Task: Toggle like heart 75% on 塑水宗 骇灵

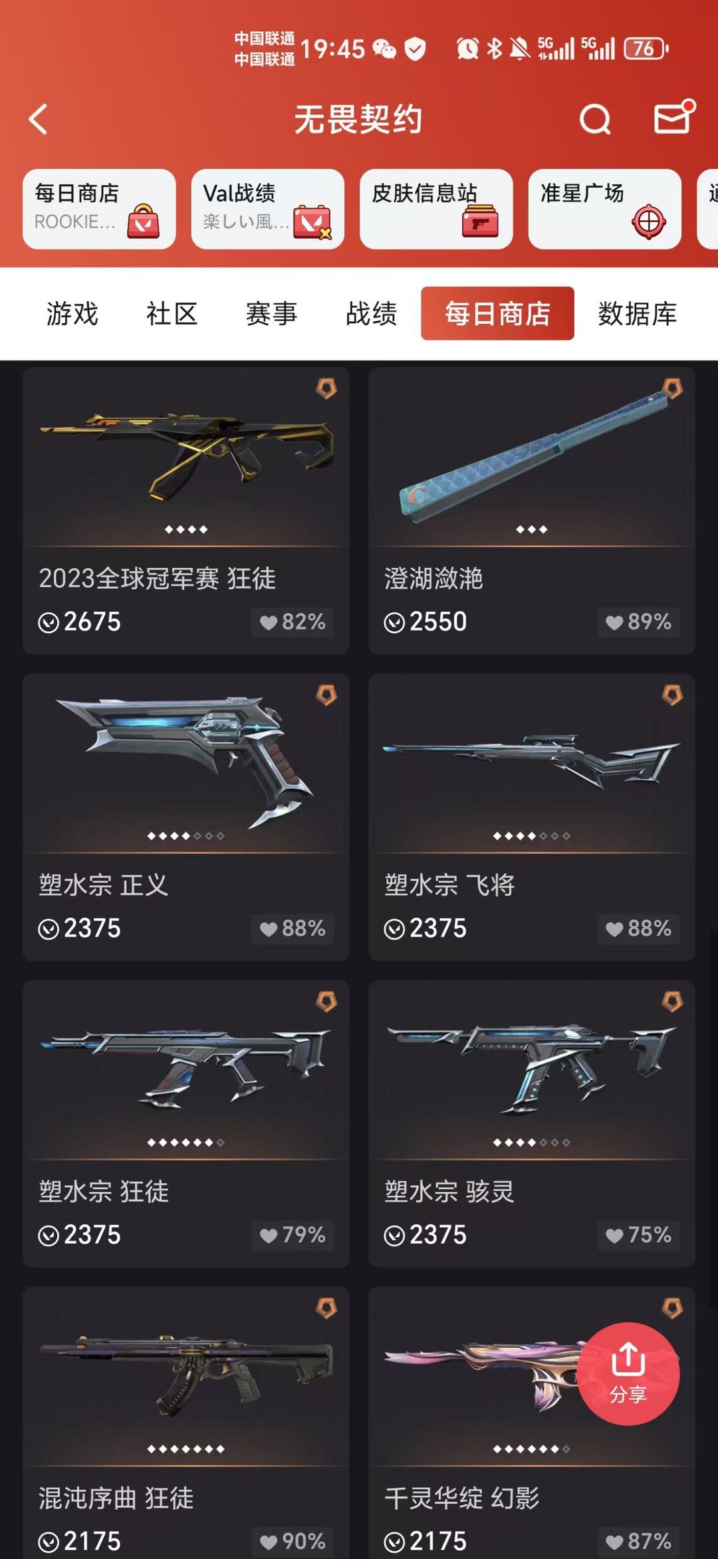Action: 638,1235
